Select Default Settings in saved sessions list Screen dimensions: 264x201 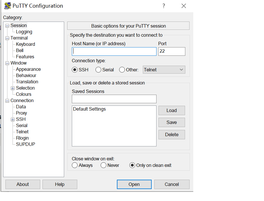click(x=90, y=109)
